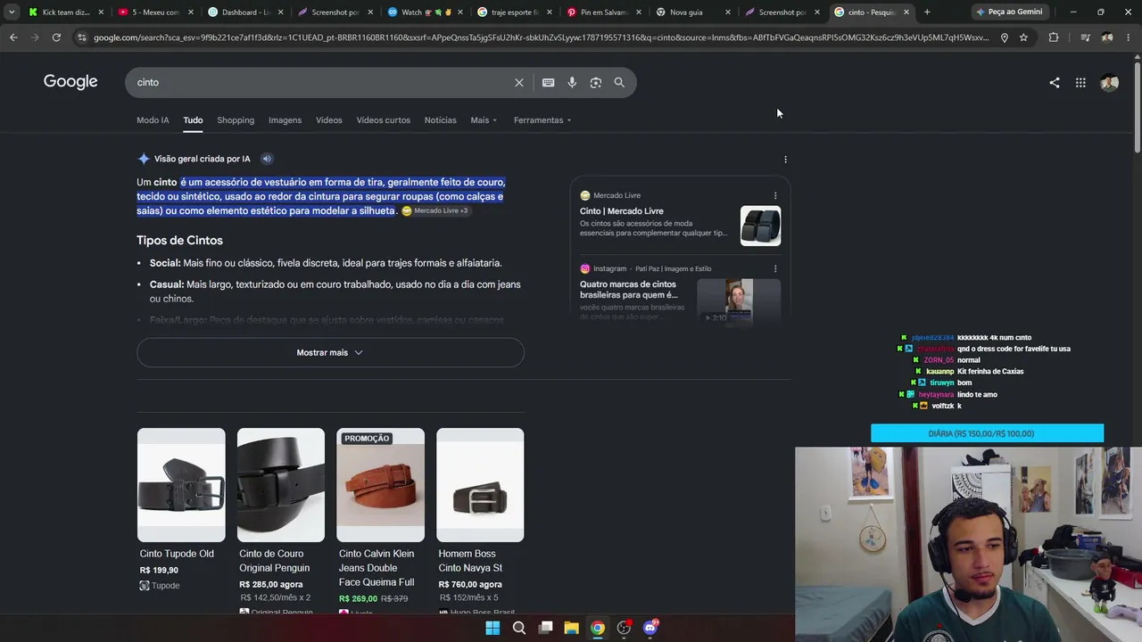Open the Chrome extensions menu
1142x642 pixels.
pyautogui.click(x=1054, y=37)
